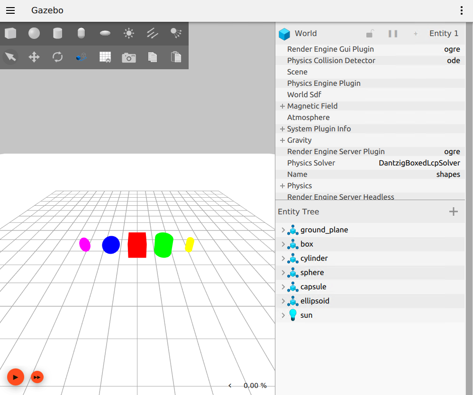Click the Render Engine Server Plugin row
The width and height of the screenshot is (473, 395).
tap(370, 152)
